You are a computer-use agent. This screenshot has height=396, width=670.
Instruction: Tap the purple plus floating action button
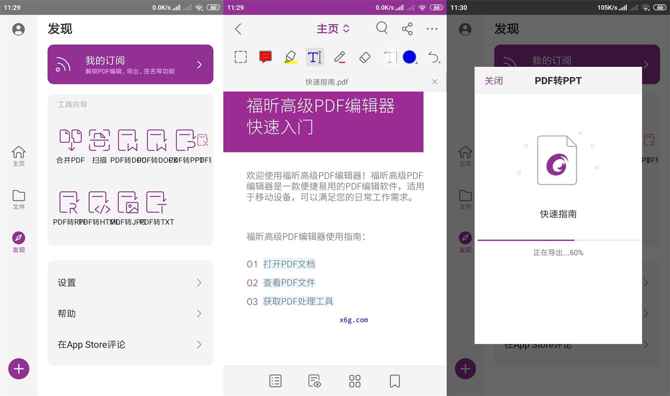click(x=18, y=369)
